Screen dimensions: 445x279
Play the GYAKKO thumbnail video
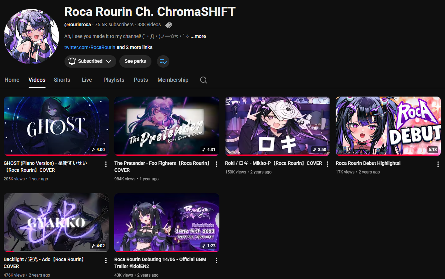(x=56, y=222)
